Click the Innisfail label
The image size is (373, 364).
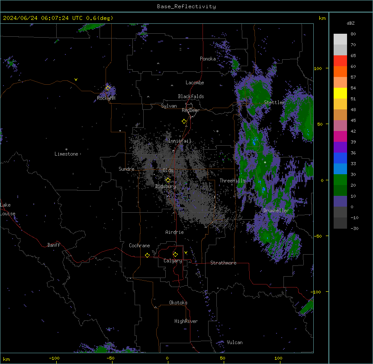(x=180, y=141)
